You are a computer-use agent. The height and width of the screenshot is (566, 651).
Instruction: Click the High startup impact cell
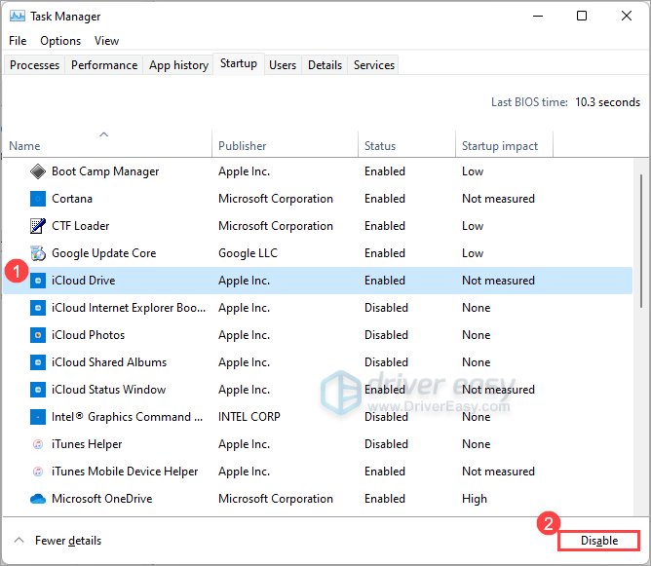coord(475,499)
